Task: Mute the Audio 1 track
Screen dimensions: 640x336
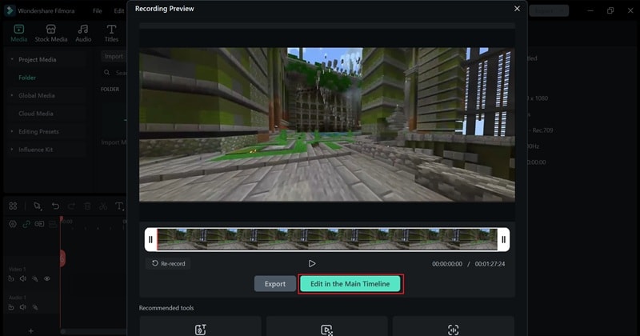Action: click(x=23, y=307)
